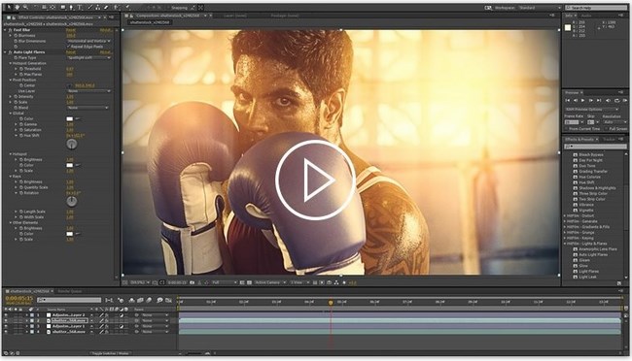Open the Layer (none) viewer tab
The height and width of the screenshot is (361, 632).
click(235, 16)
